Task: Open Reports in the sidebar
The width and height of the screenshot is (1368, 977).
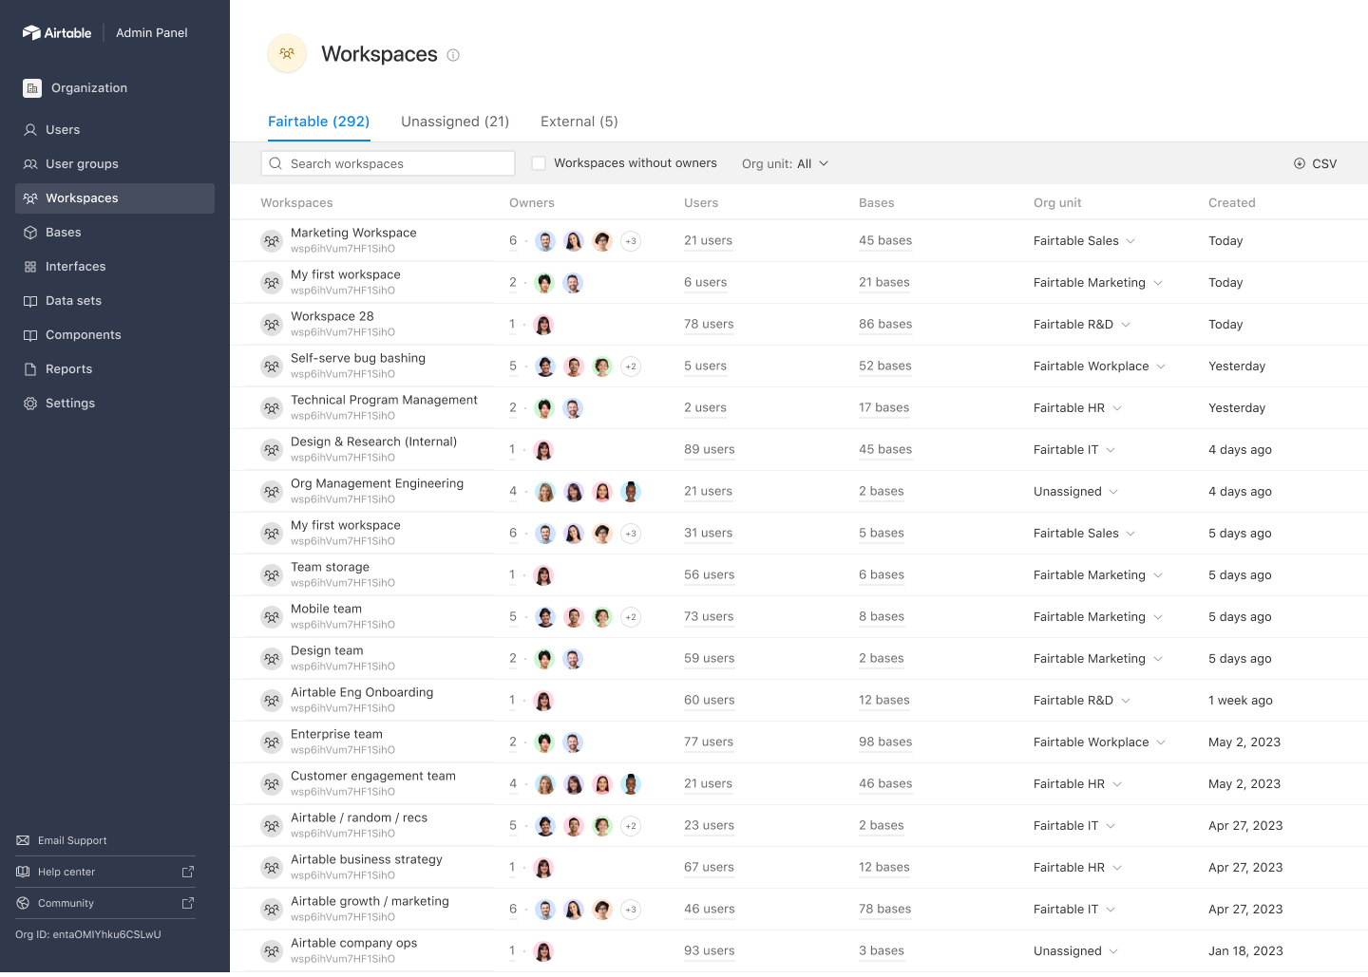Action: tap(68, 368)
